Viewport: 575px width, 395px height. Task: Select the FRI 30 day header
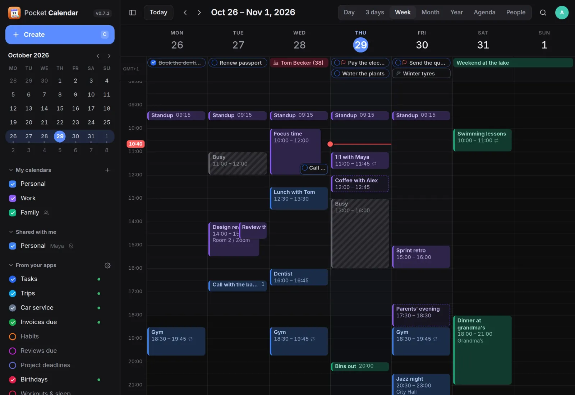pyautogui.click(x=422, y=40)
